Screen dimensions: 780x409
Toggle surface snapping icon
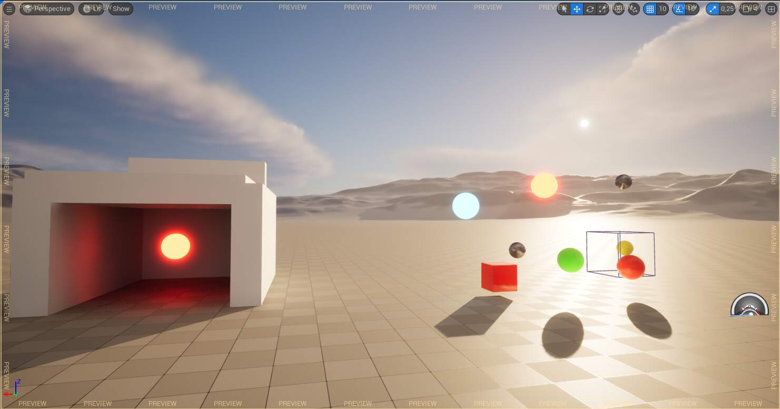pos(634,9)
